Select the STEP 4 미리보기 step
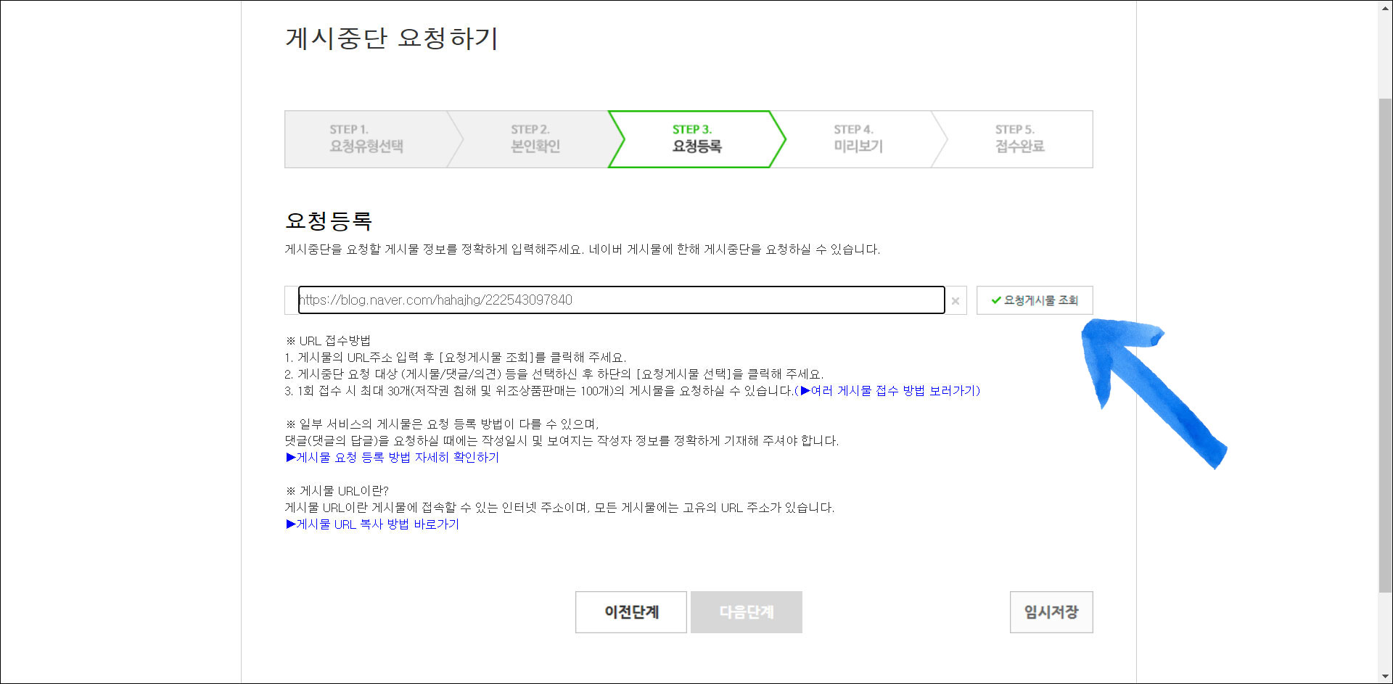Viewport: 1393px width, 684px height. tap(858, 139)
